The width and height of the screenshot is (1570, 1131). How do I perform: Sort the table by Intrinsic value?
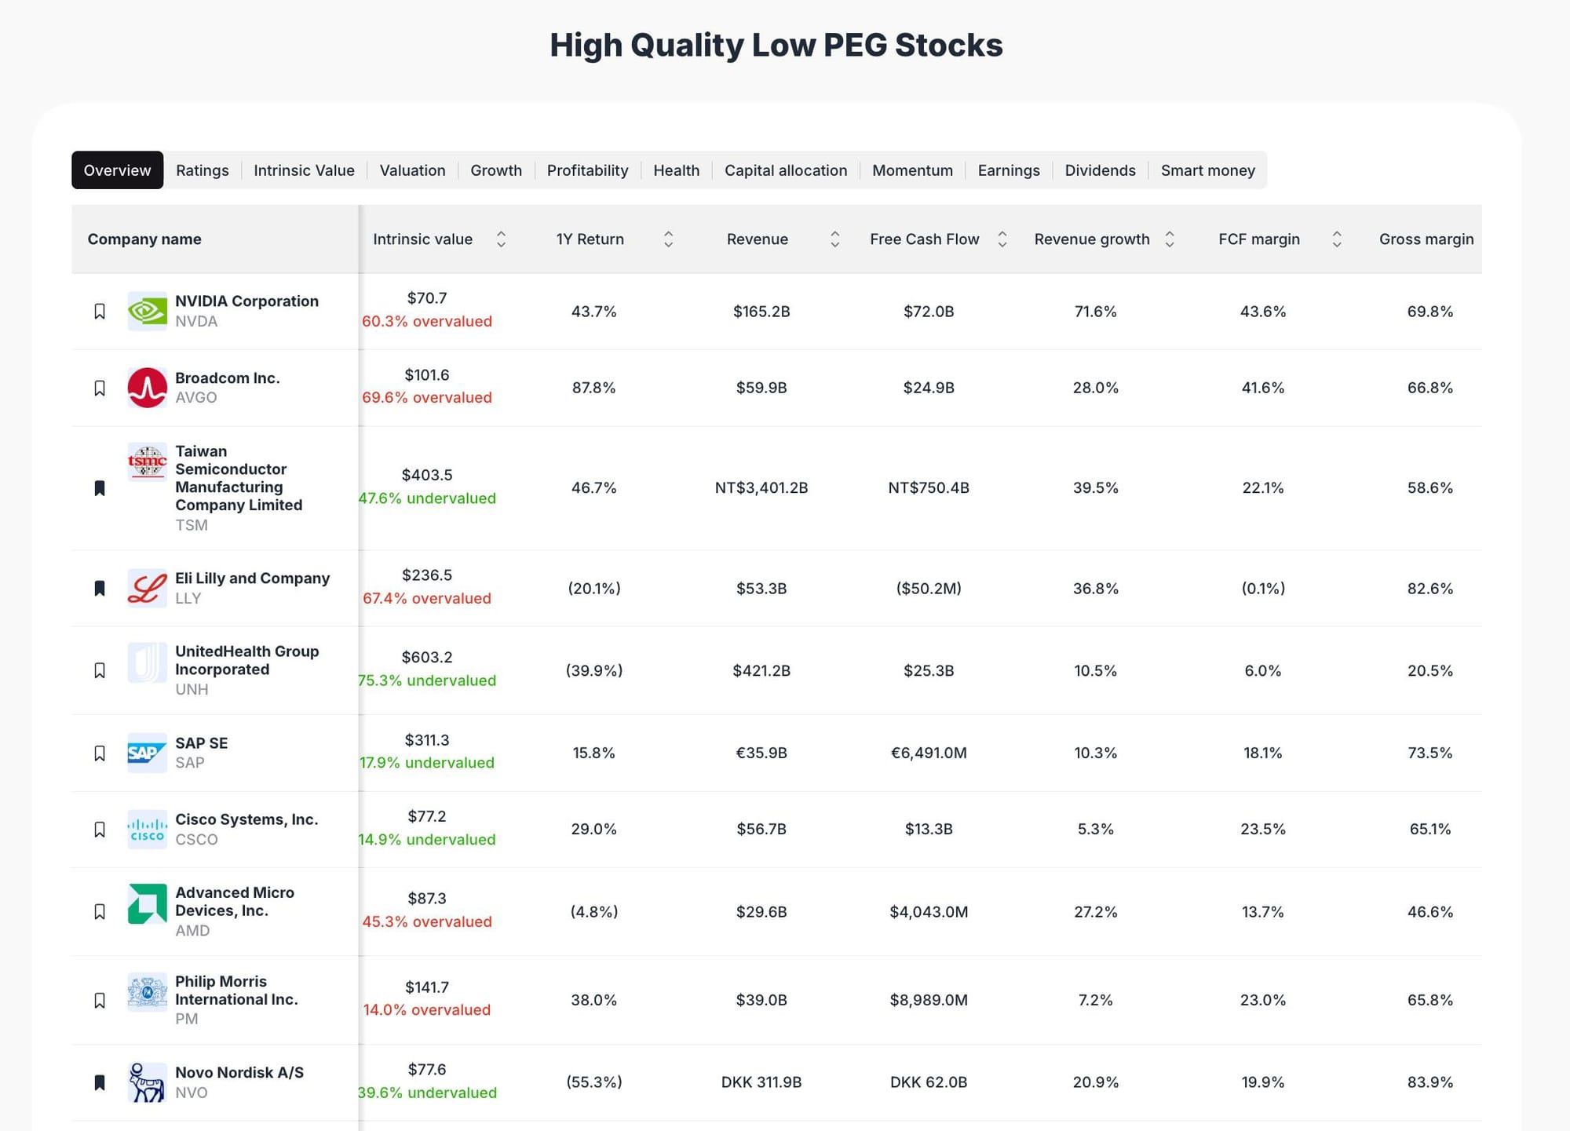pyautogui.click(x=502, y=239)
